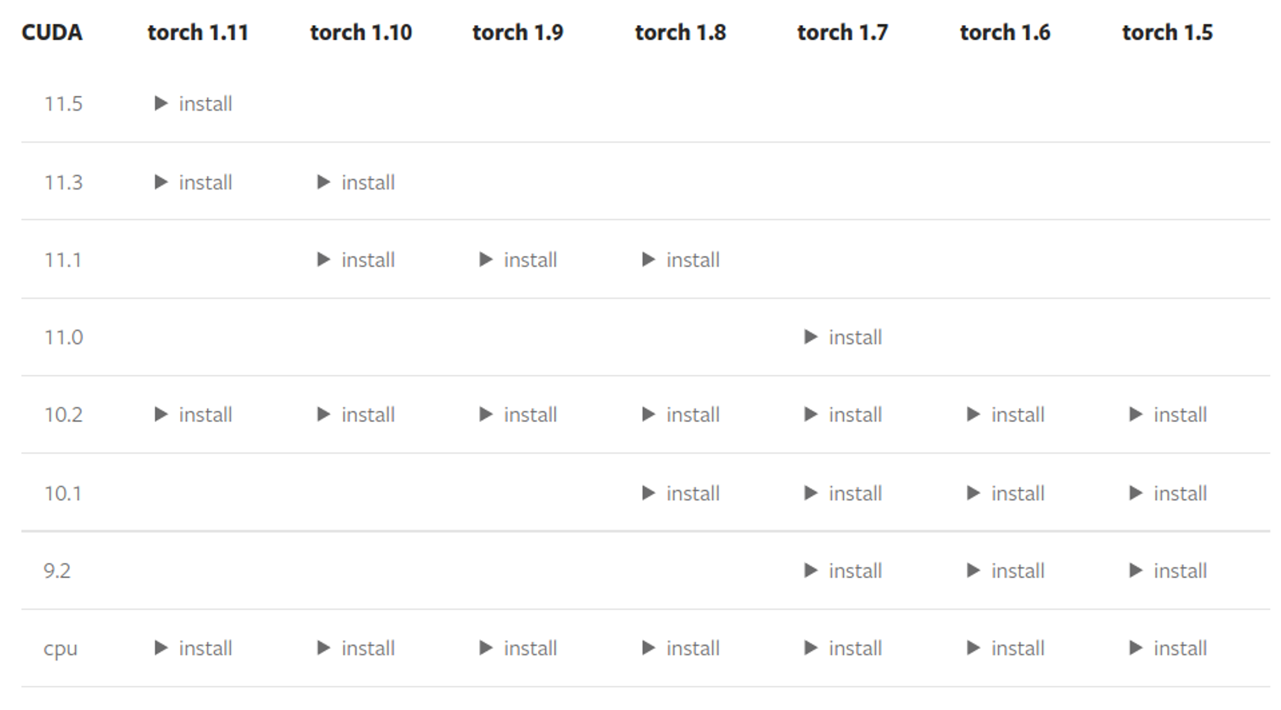Expand install for cpu torch 1.10
The width and height of the screenshot is (1281, 710).
pos(356,649)
